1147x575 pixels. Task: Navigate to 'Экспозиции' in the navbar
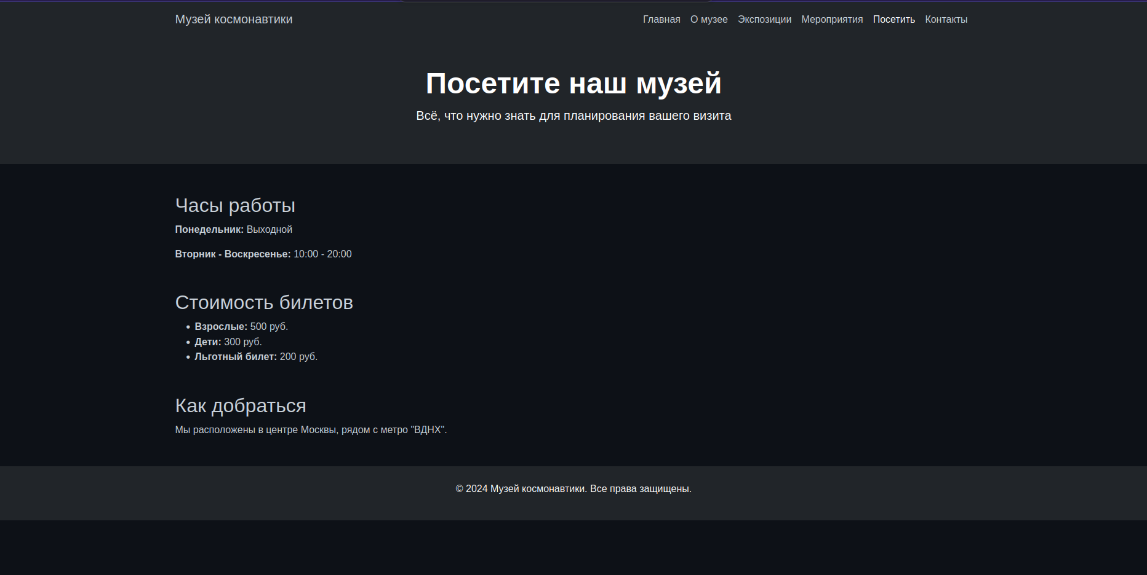click(x=764, y=20)
